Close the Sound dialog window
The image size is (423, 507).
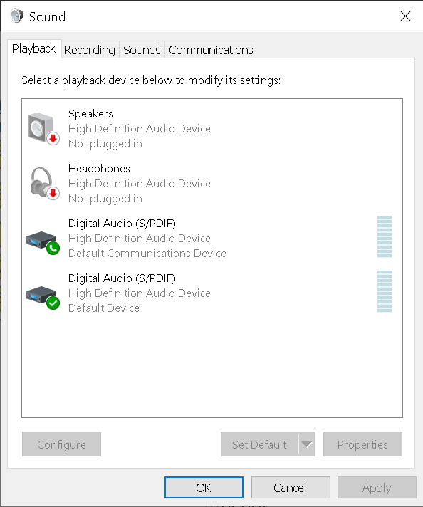pyautogui.click(x=405, y=16)
